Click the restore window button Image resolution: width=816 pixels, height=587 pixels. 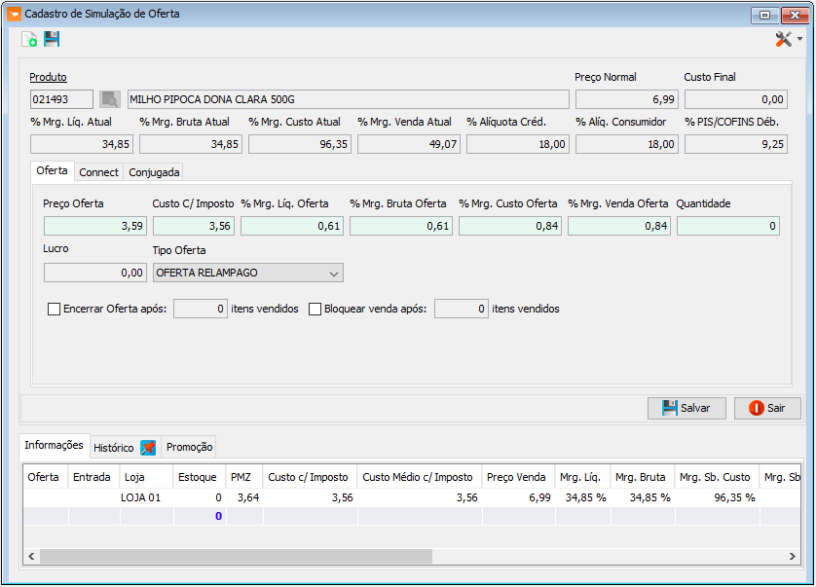764,16
